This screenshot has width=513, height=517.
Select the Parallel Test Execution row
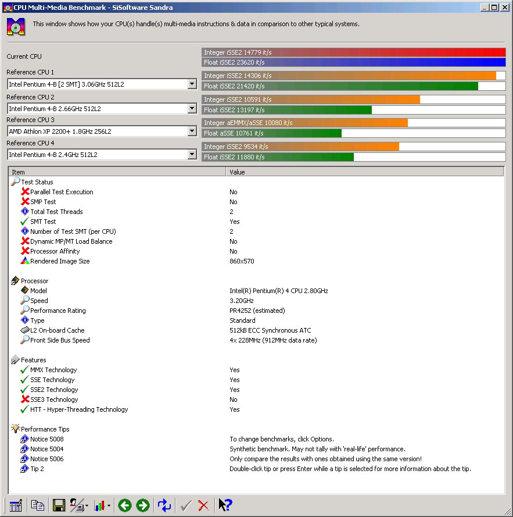tap(256, 192)
